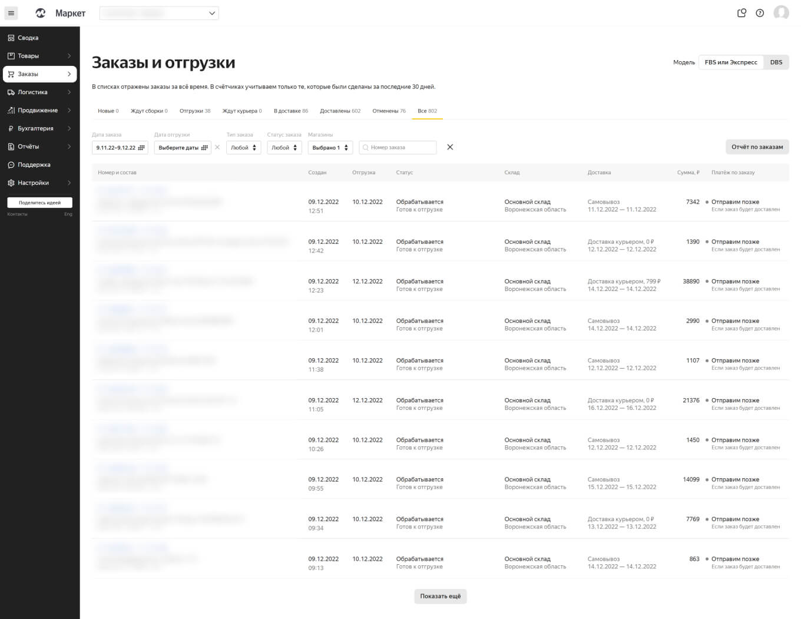Viewport: 801px width, 619px height.
Task: Click the sum 14099 cell
Action: pos(691,479)
